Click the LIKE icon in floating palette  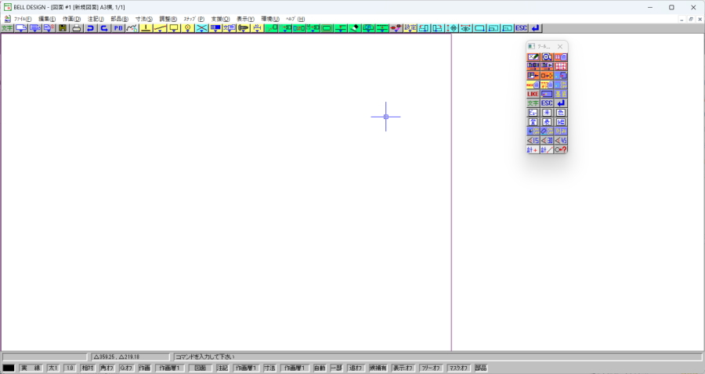tap(533, 94)
